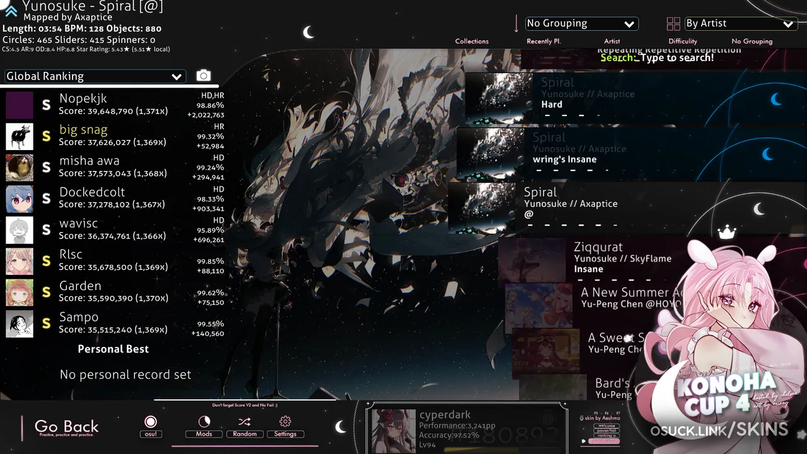Open cyperdark user profile panel

click(x=467, y=429)
